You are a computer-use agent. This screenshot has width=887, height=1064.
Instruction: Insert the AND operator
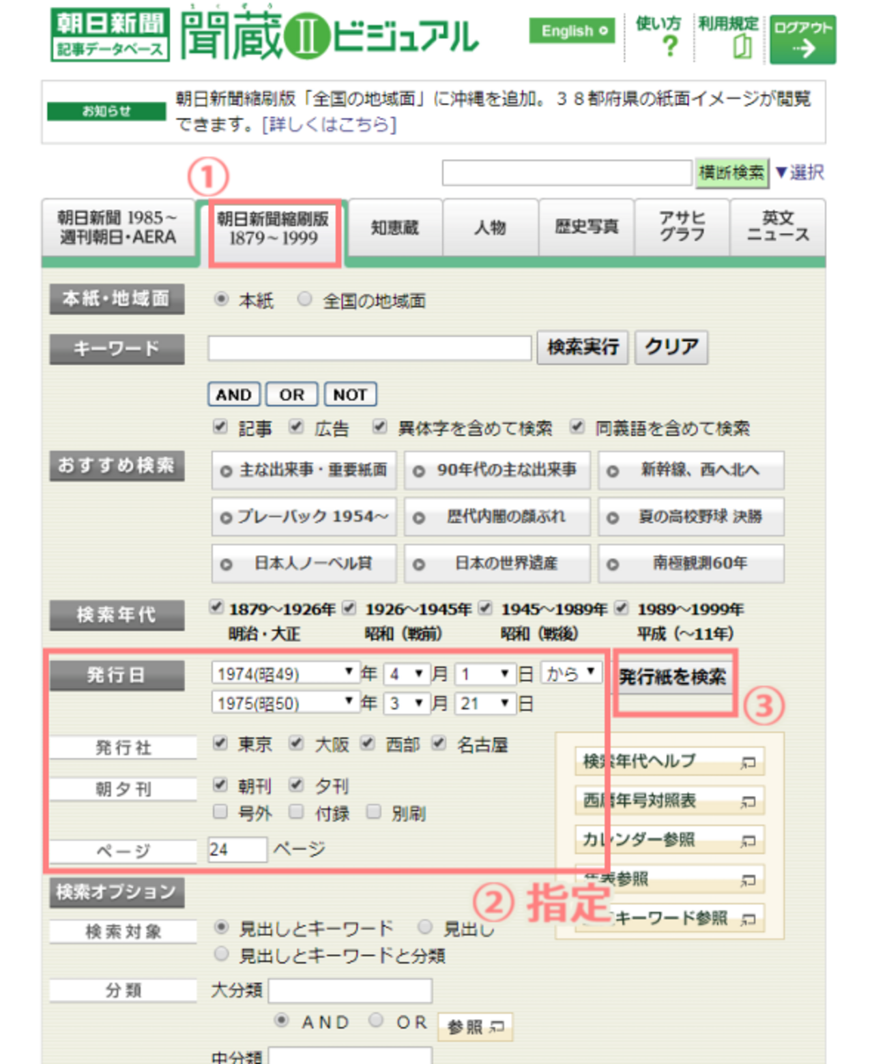click(x=234, y=395)
